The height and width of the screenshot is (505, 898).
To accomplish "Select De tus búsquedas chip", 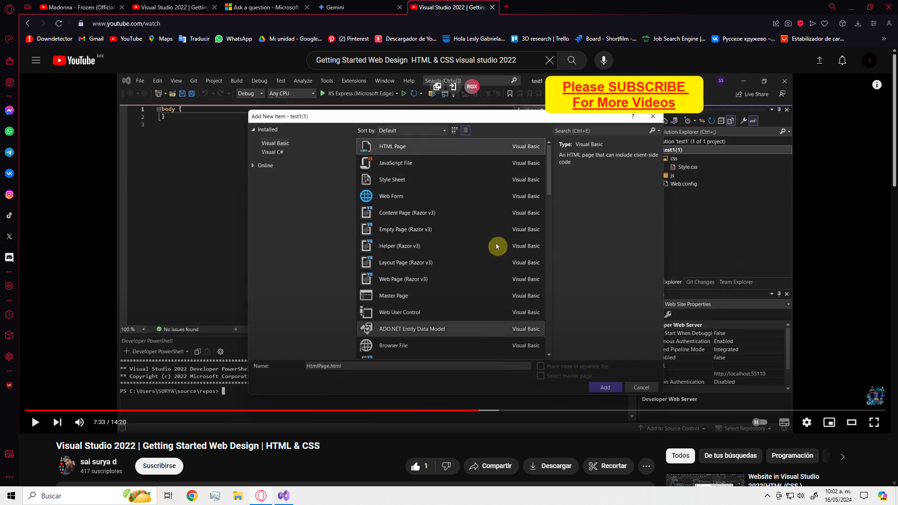I will (x=731, y=456).
